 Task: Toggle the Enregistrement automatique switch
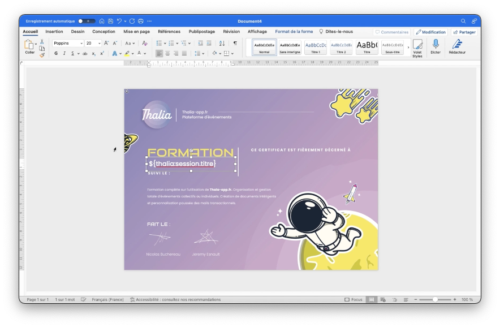coord(86,21)
